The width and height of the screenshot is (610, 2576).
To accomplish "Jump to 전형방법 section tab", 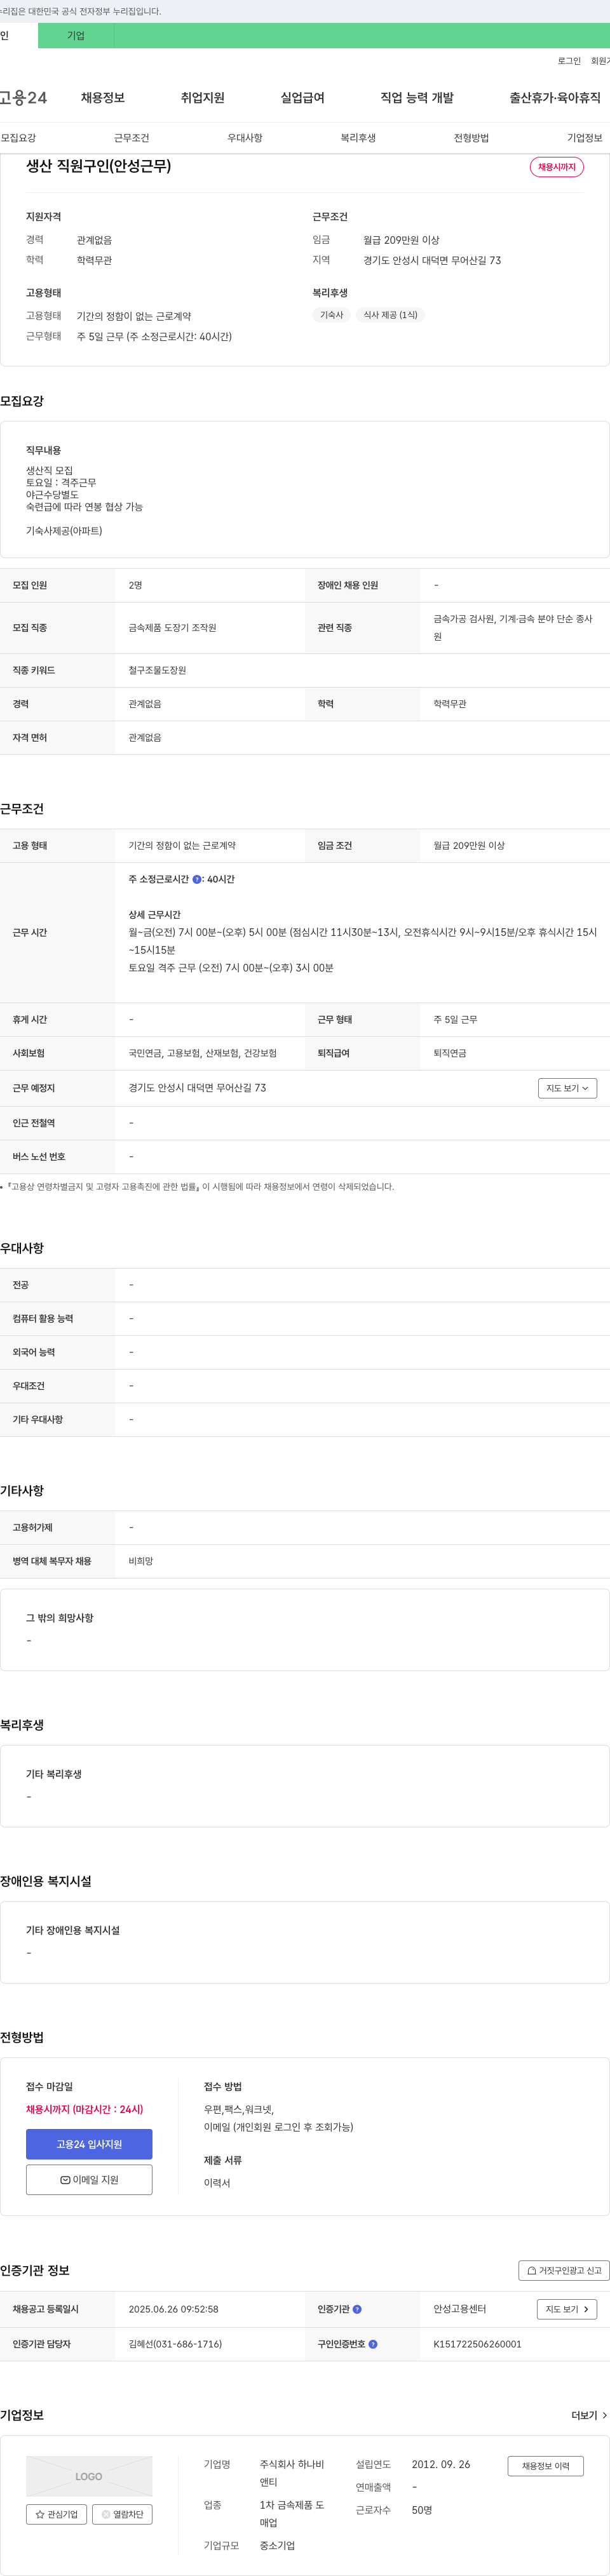I will [471, 138].
